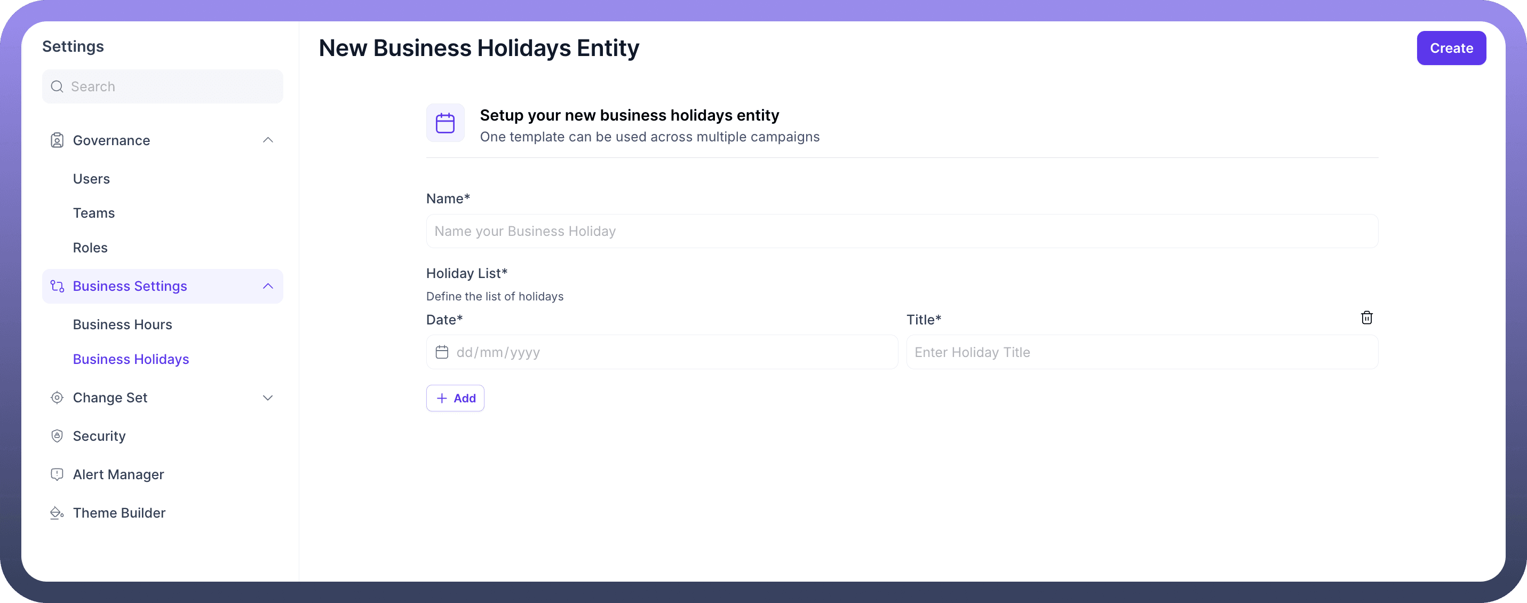Open the Users settings page
Image resolution: width=1527 pixels, height=603 pixels.
click(x=91, y=179)
